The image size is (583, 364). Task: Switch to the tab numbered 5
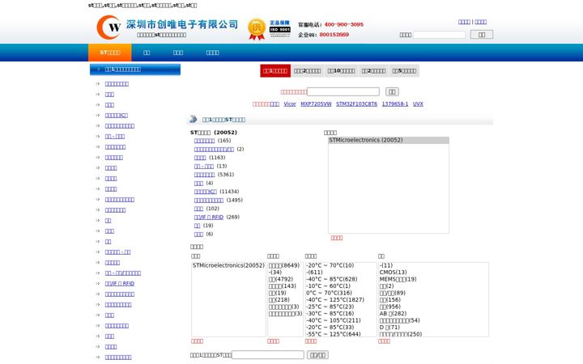(404, 70)
